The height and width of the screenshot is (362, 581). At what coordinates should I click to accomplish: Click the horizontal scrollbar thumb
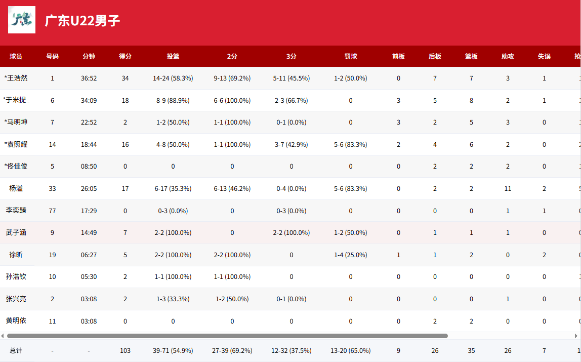(227, 336)
